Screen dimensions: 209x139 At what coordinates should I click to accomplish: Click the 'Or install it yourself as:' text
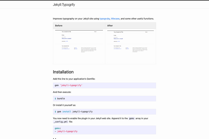(x=64, y=105)
